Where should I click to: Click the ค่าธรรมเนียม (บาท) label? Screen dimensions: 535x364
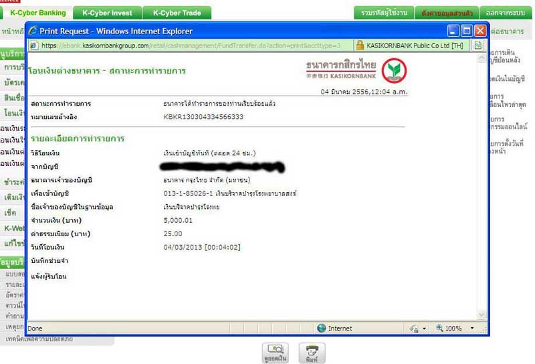(x=60, y=234)
